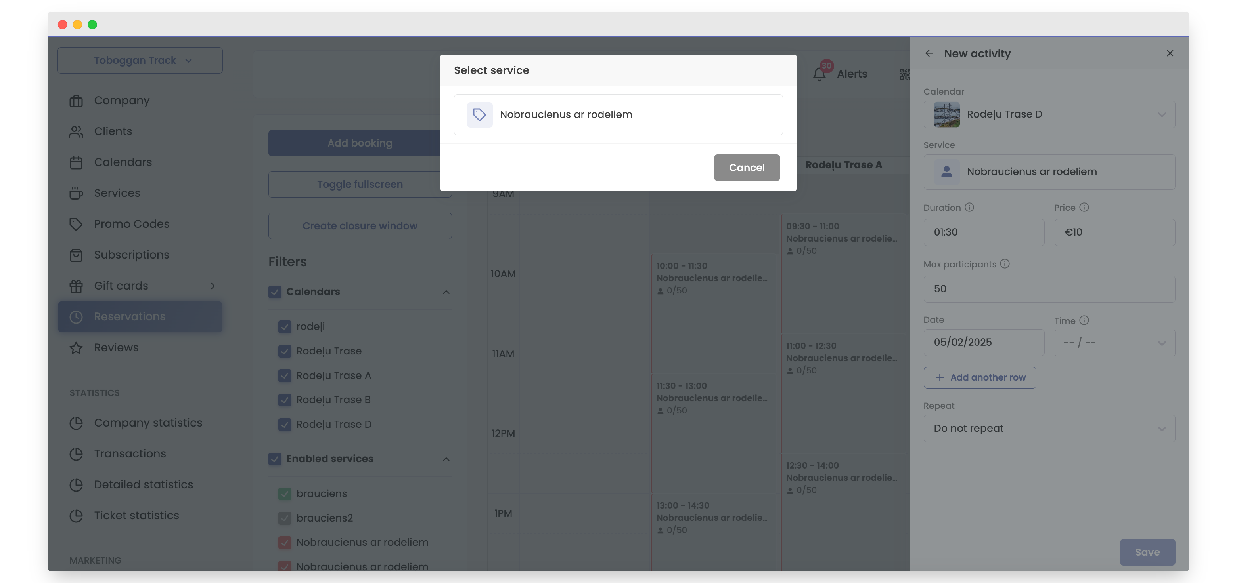Click Add another row button
The image size is (1237, 583).
click(x=980, y=377)
